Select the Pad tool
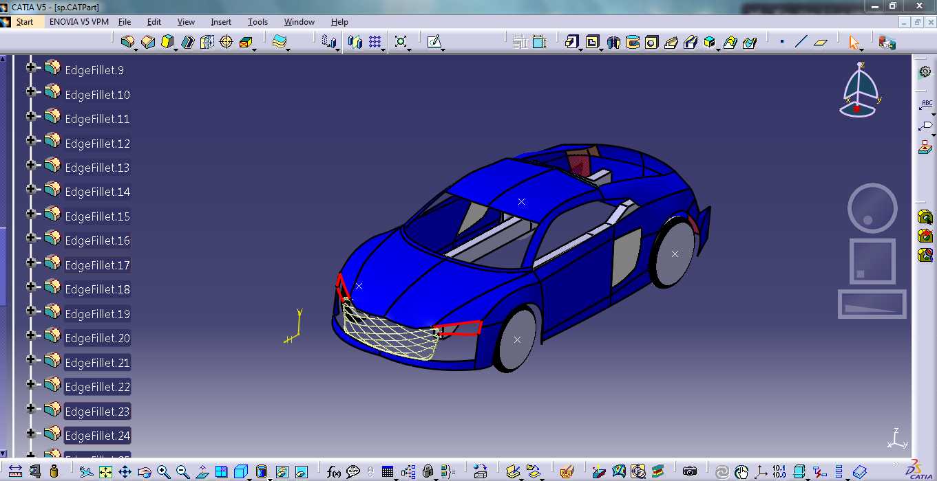Image resolution: width=937 pixels, height=481 pixels. point(571,42)
